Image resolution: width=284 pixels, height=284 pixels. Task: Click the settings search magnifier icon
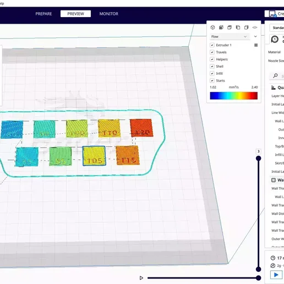275,75
